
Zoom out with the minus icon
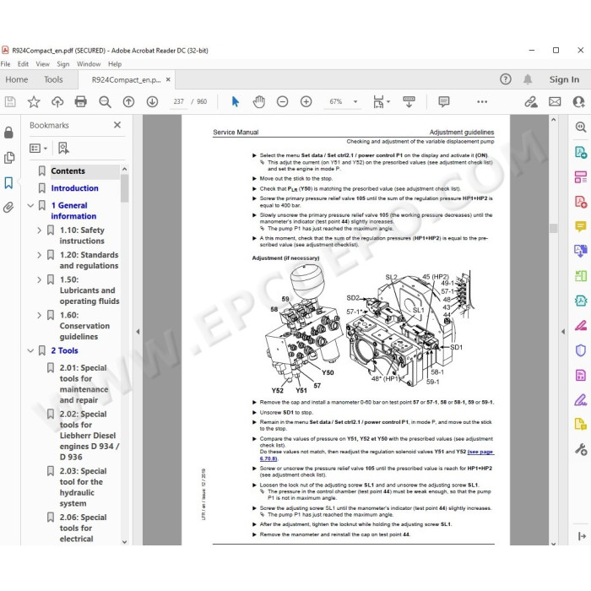282,102
